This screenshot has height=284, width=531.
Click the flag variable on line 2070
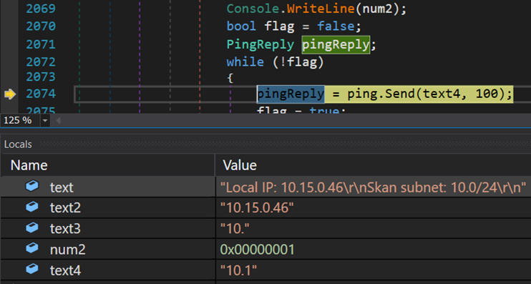(x=279, y=26)
